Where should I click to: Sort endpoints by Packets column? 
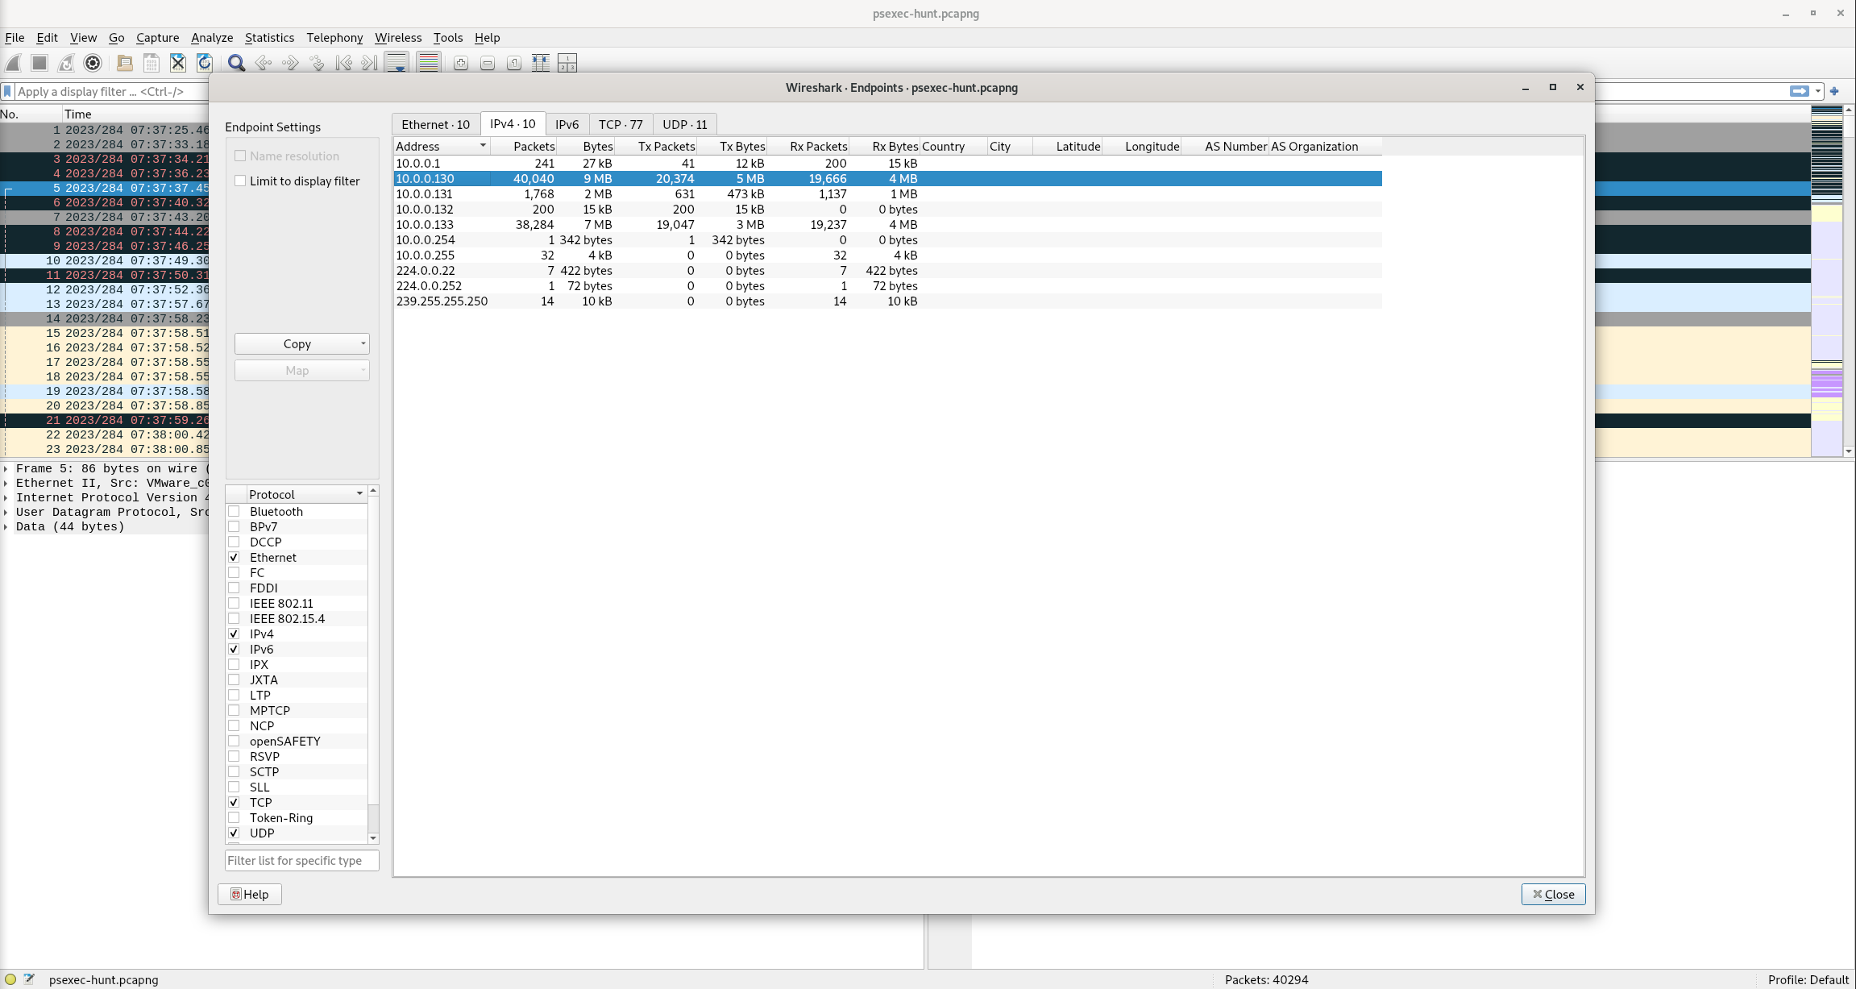[x=523, y=146]
